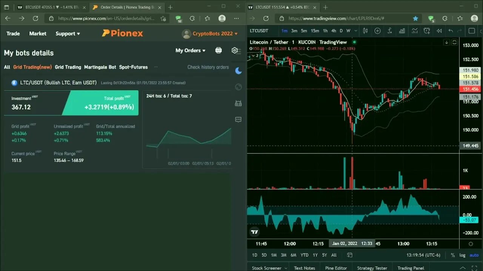Open chart settings gear by the time axis

click(x=471, y=244)
